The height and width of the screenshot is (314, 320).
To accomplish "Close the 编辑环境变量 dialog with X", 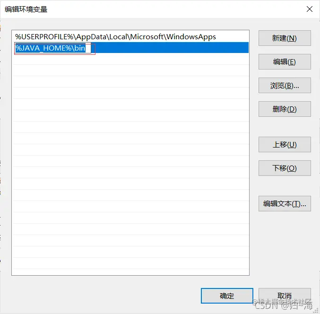I will pyautogui.click(x=310, y=9).
